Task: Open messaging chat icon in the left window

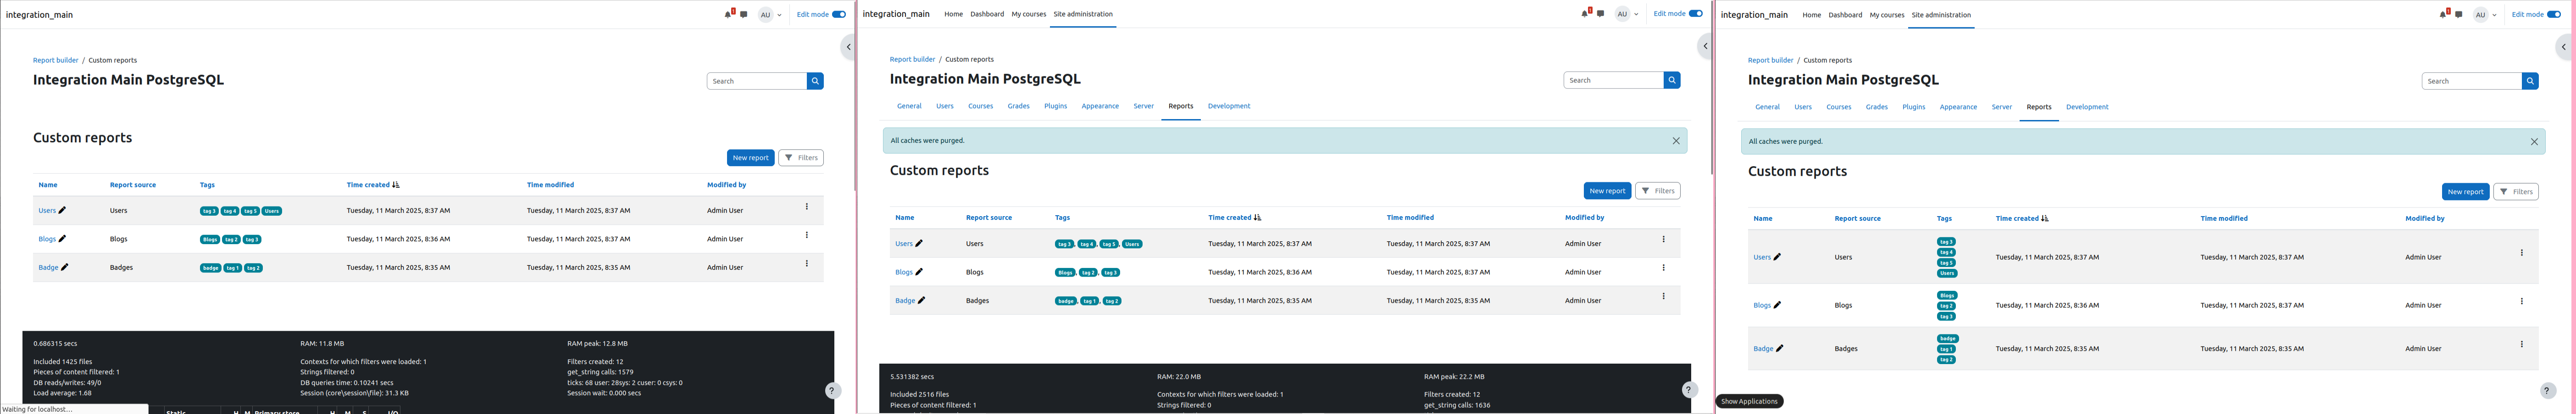Action: tap(744, 15)
